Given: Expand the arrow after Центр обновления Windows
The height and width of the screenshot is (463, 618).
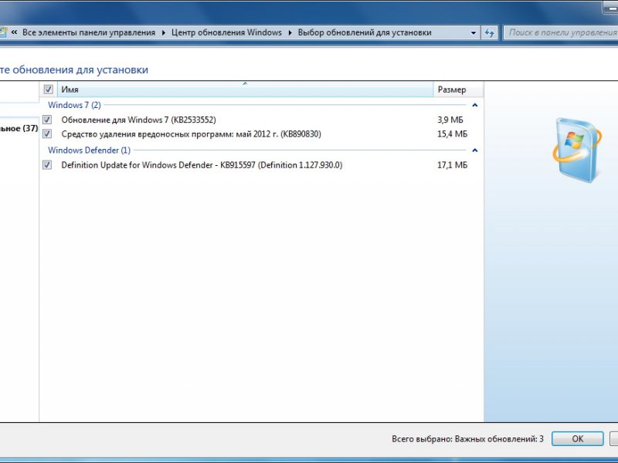Looking at the screenshot, I should (x=290, y=32).
